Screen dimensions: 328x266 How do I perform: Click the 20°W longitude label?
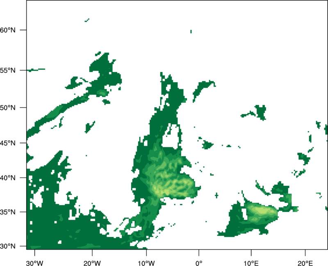(92, 263)
